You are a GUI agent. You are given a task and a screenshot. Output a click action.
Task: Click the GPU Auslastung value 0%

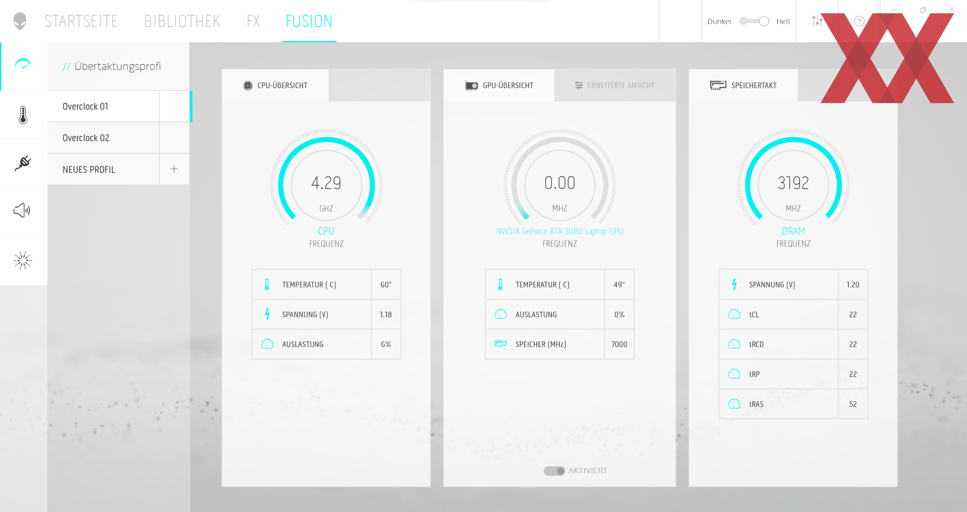point(619,314)
